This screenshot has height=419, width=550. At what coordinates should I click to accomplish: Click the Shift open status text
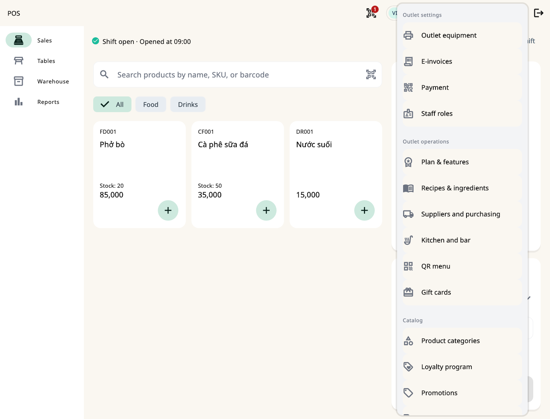(147, 41)
